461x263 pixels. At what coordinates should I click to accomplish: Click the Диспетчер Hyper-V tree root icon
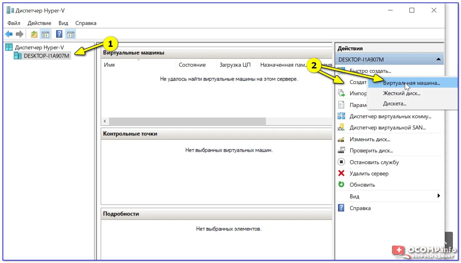[x=9, y=47]
